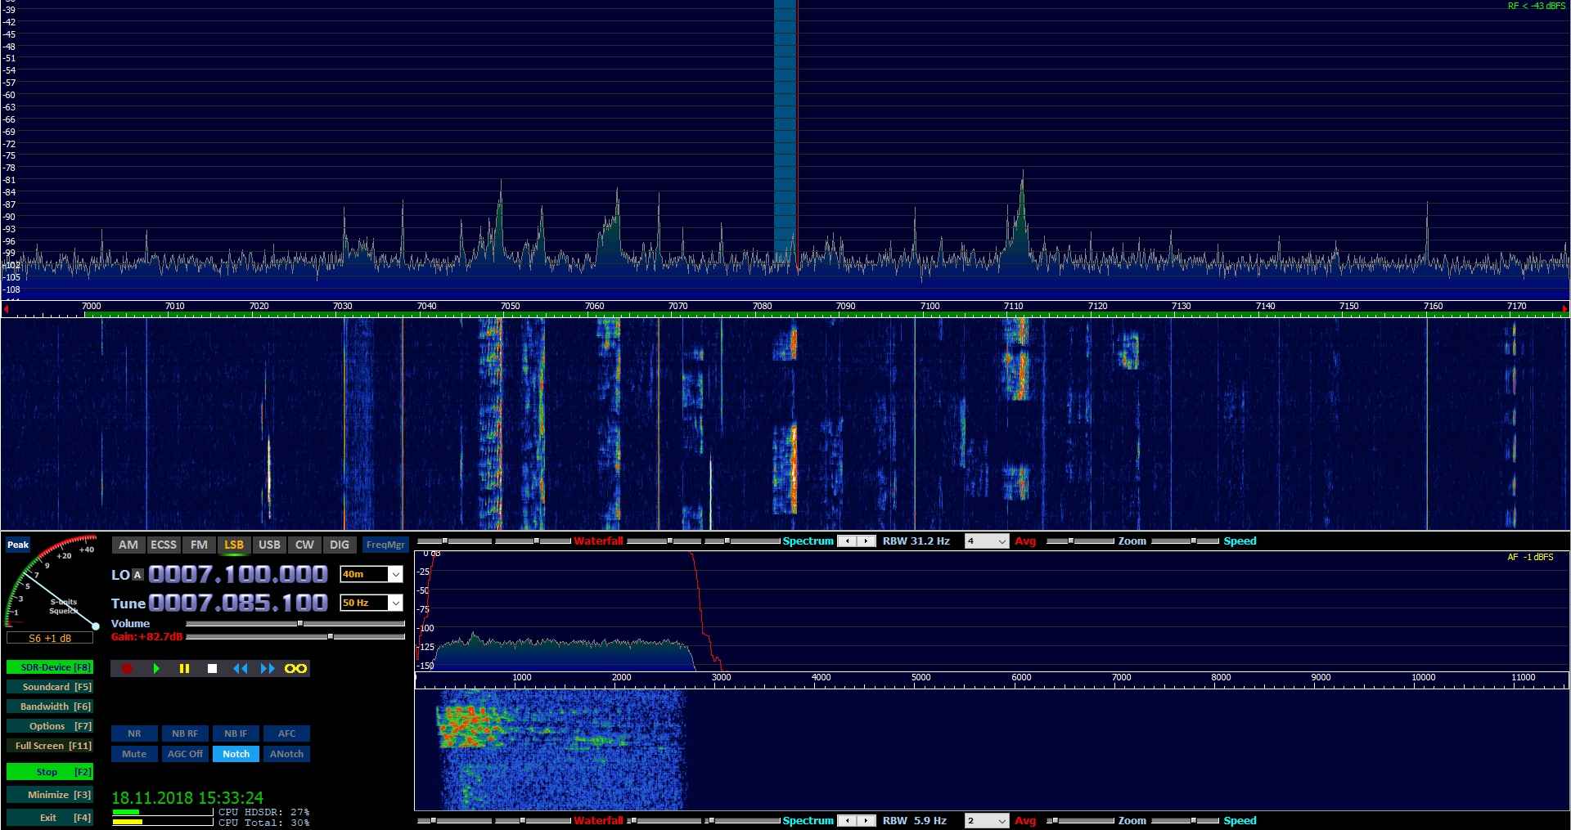
Task: Click upper RBW left arrow button
Action: click(x=848, y=541)
